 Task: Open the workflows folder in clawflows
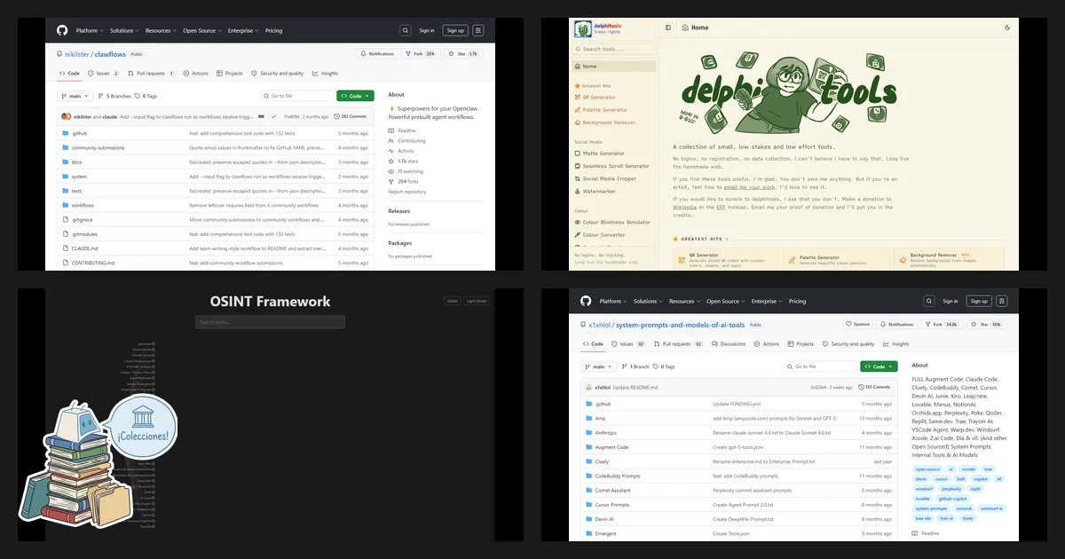(83, 205)
